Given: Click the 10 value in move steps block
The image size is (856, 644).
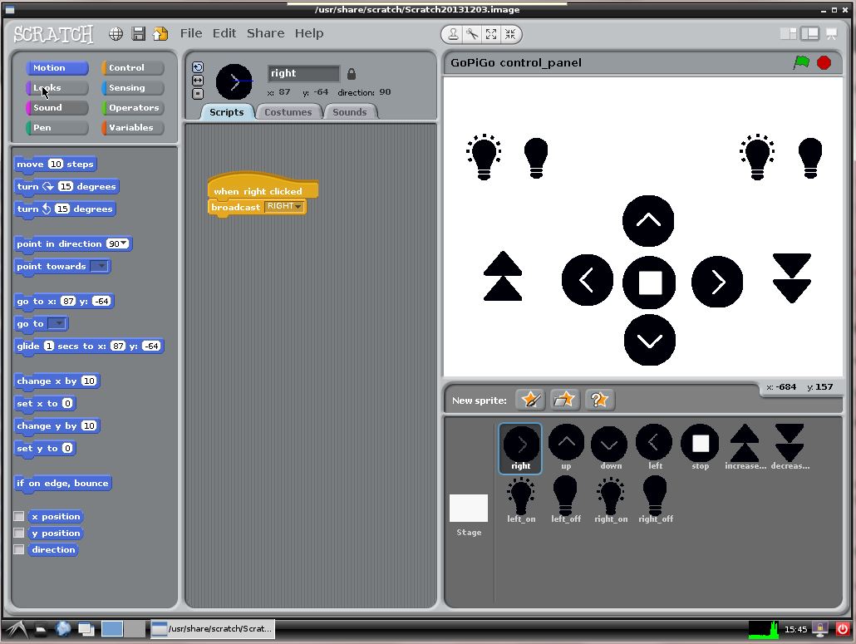Looking at the screenshot, I should coord(56,164).
